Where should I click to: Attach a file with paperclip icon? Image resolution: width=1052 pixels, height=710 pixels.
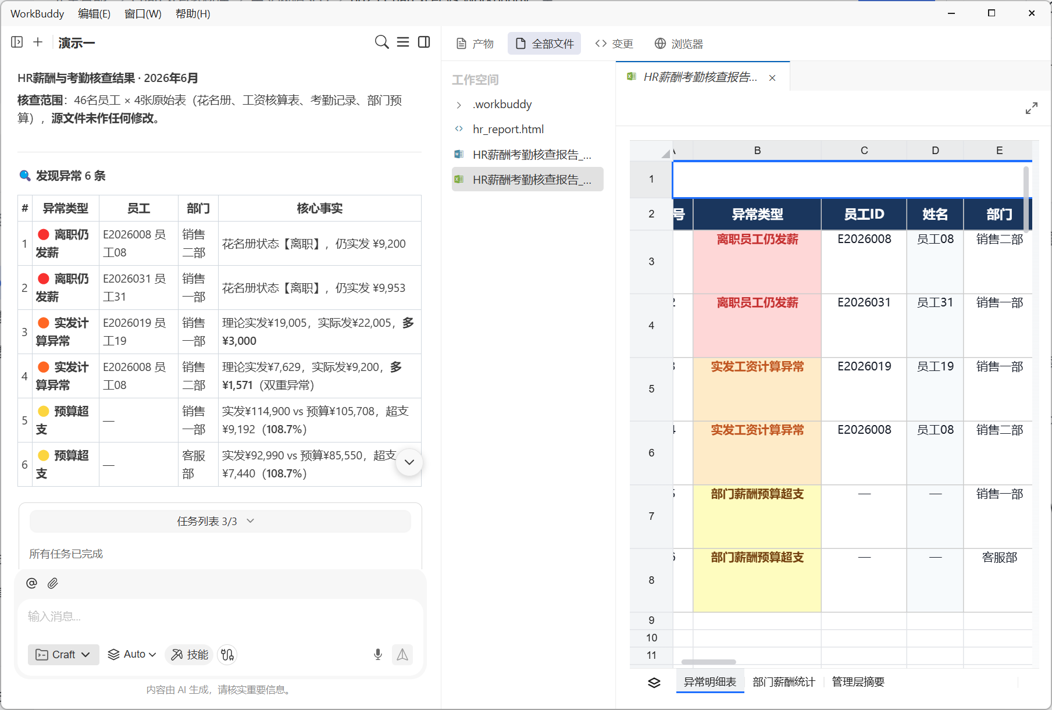[x=53, y=583]
